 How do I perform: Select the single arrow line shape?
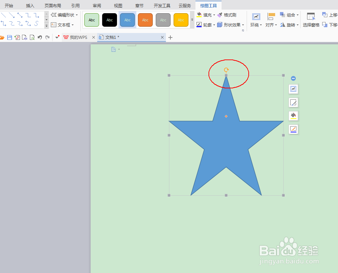coord(12,15)
